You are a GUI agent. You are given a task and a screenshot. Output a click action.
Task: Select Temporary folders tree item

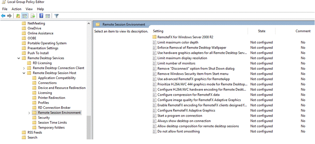51,128
